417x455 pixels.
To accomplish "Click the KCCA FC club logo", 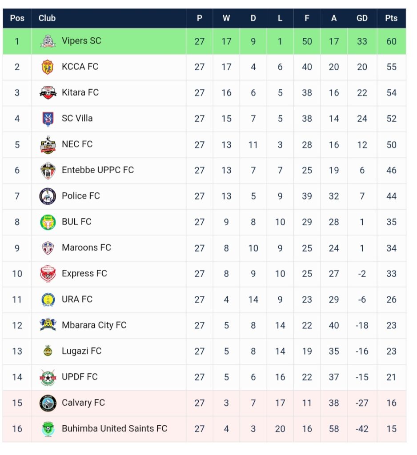I will point(48,67).
